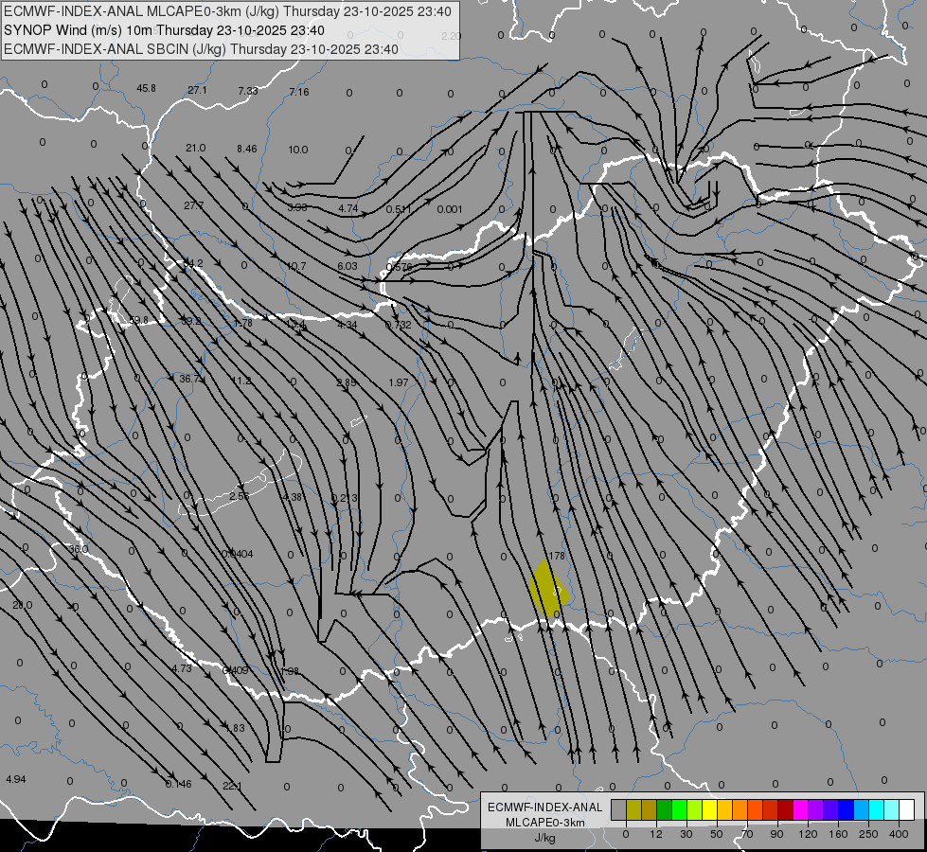
Task: Click the legend tick label '30'
Action: (686, 834)
